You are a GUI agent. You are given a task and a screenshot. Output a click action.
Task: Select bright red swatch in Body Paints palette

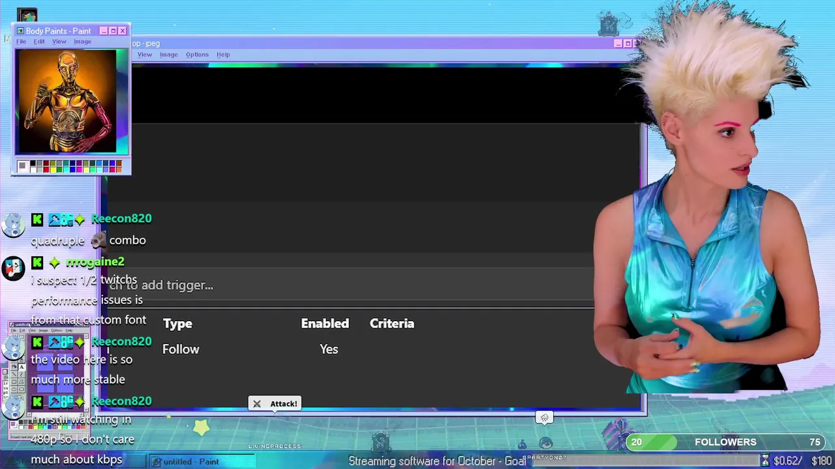(46, 169)
